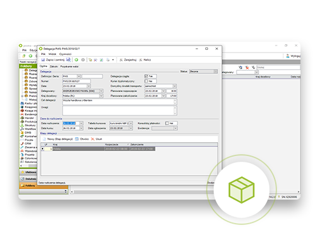Click the 'Workflow' icon in sidebar
317x242 pixels.
point(22,129)
